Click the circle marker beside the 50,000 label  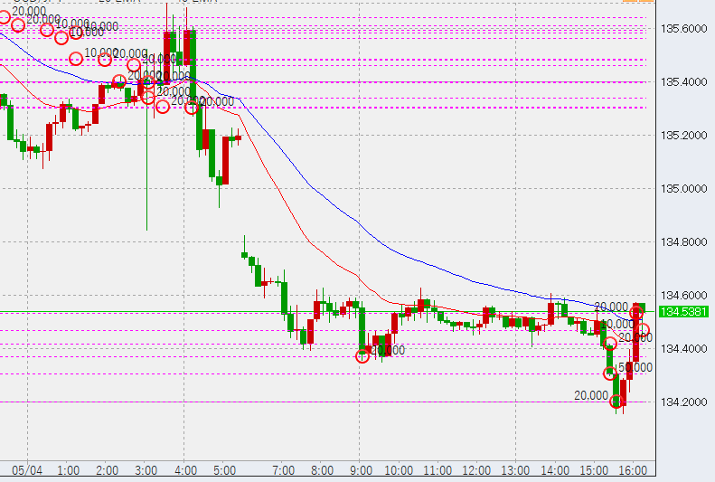pos(610,373)
